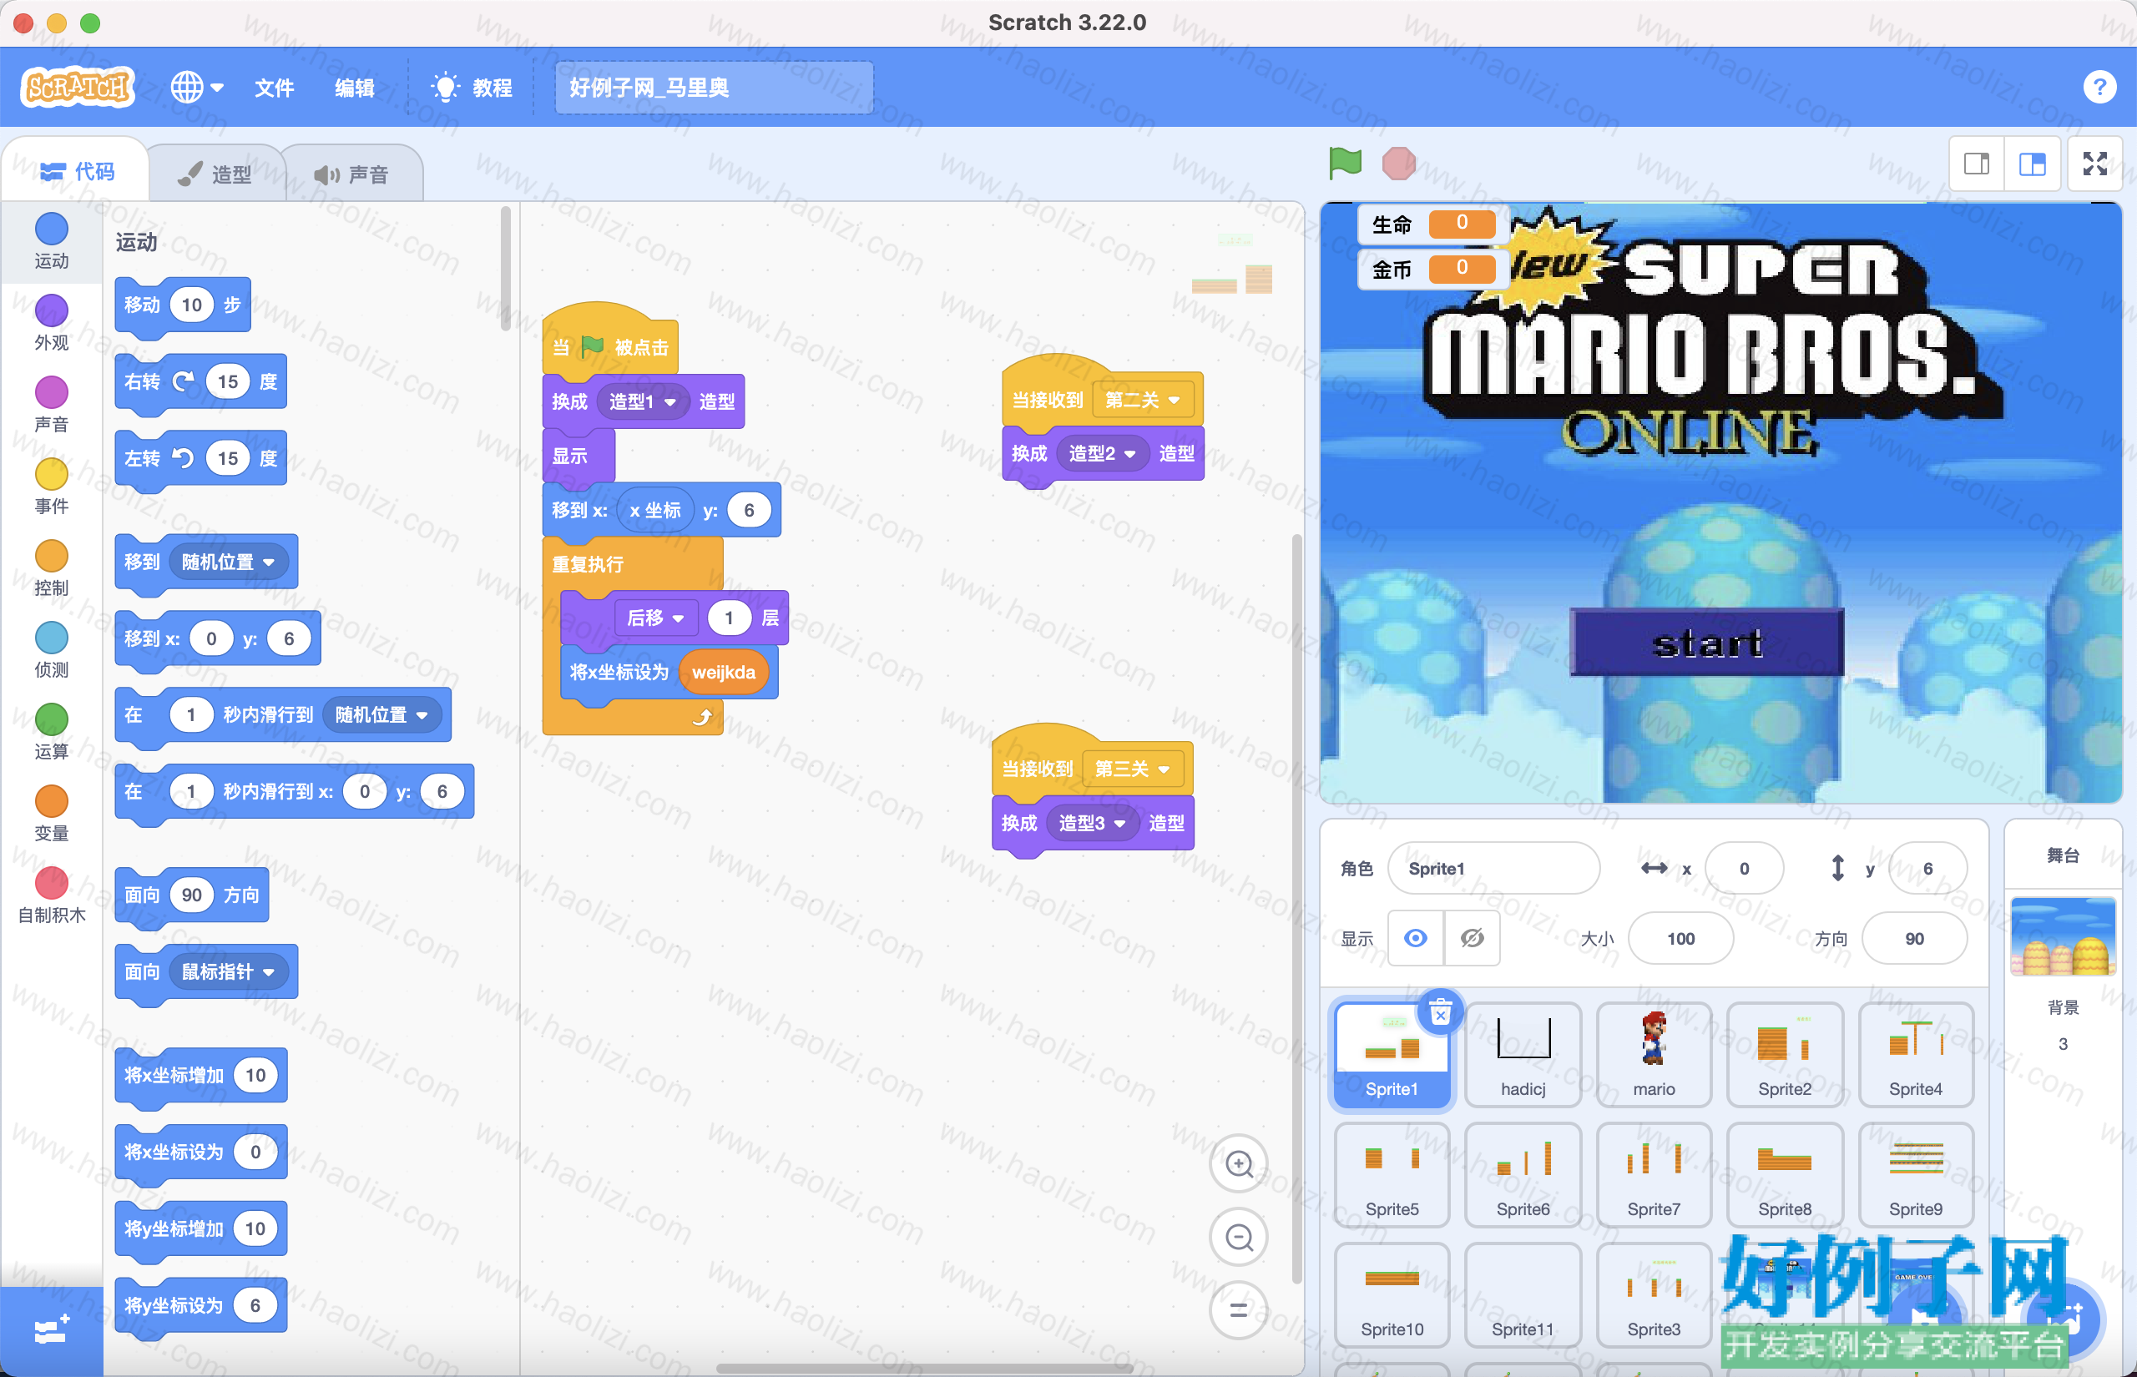
Task: Select the 声音 block category
Action: coord(52,405)
